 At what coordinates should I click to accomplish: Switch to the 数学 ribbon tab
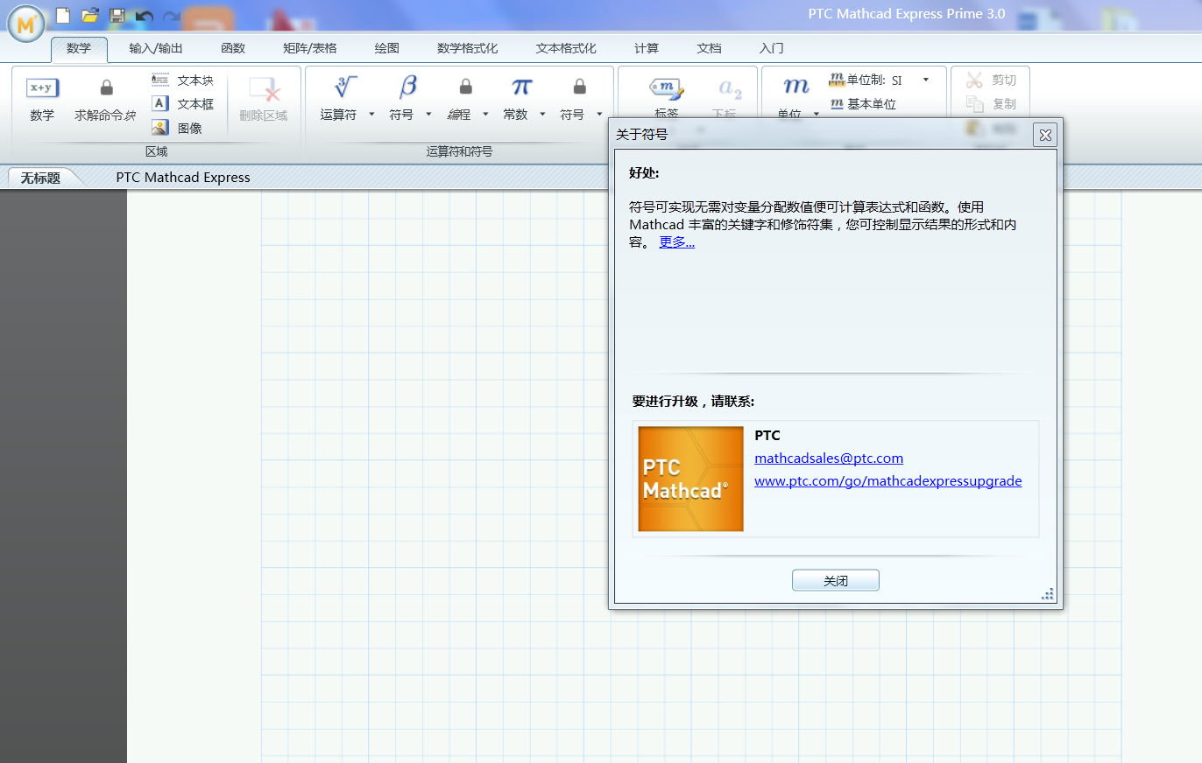point(79,49)
